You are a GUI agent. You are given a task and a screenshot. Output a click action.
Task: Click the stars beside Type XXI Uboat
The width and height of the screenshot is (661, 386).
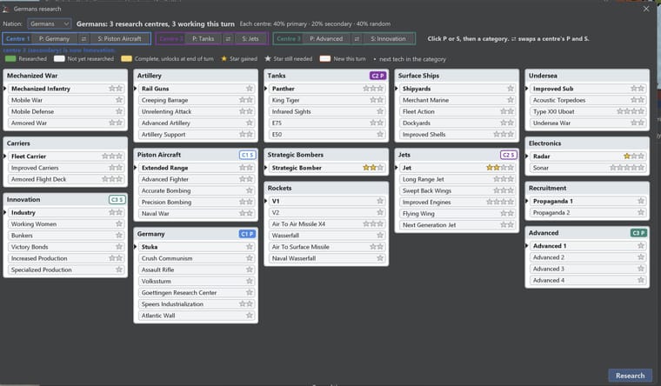click(631, 111)
